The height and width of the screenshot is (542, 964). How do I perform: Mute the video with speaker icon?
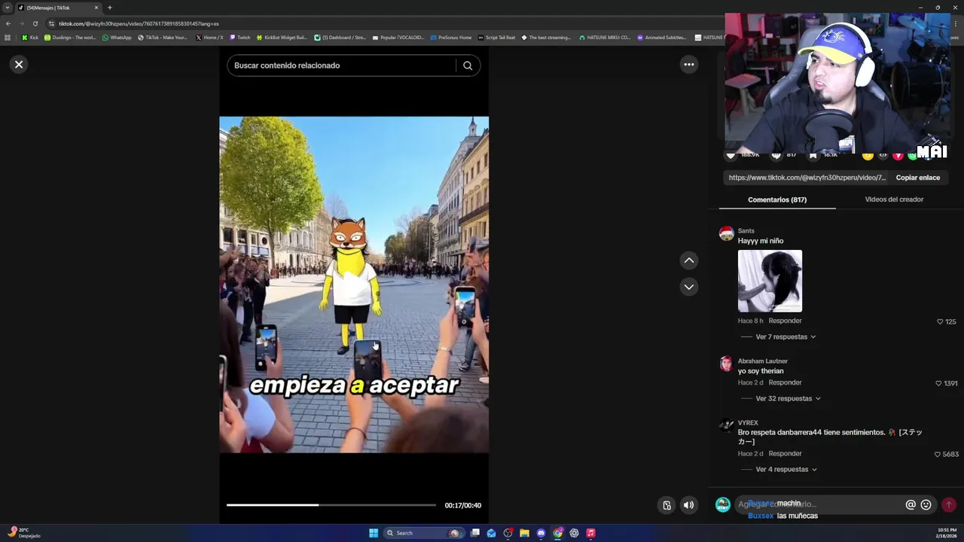click(688, 505)
